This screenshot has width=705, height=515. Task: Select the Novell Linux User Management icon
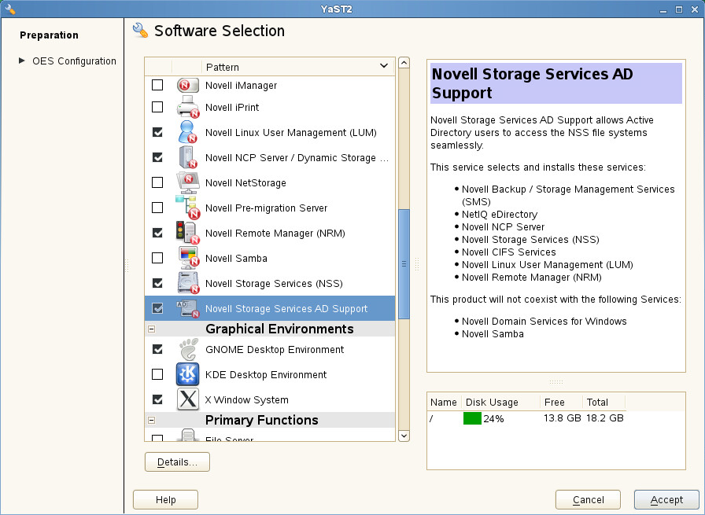pos(188,132)
